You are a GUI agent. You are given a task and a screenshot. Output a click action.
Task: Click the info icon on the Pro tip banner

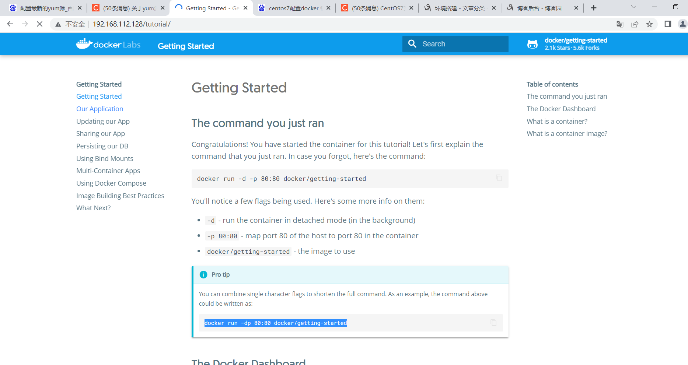pyautogui.click(x=203, y=274)
